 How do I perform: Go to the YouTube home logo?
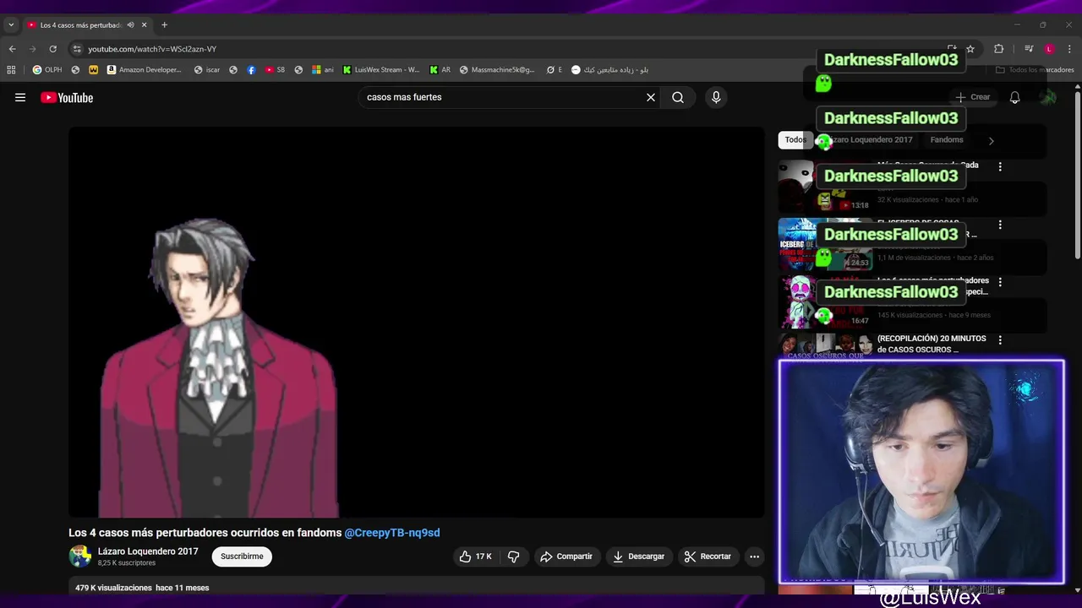coord(67,97)
